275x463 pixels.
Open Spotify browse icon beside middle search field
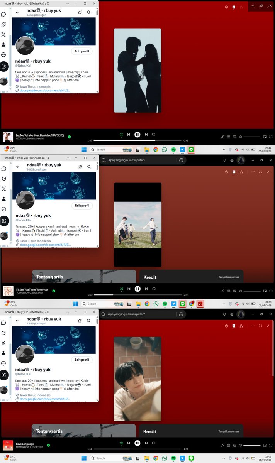[x=181, y=160]
